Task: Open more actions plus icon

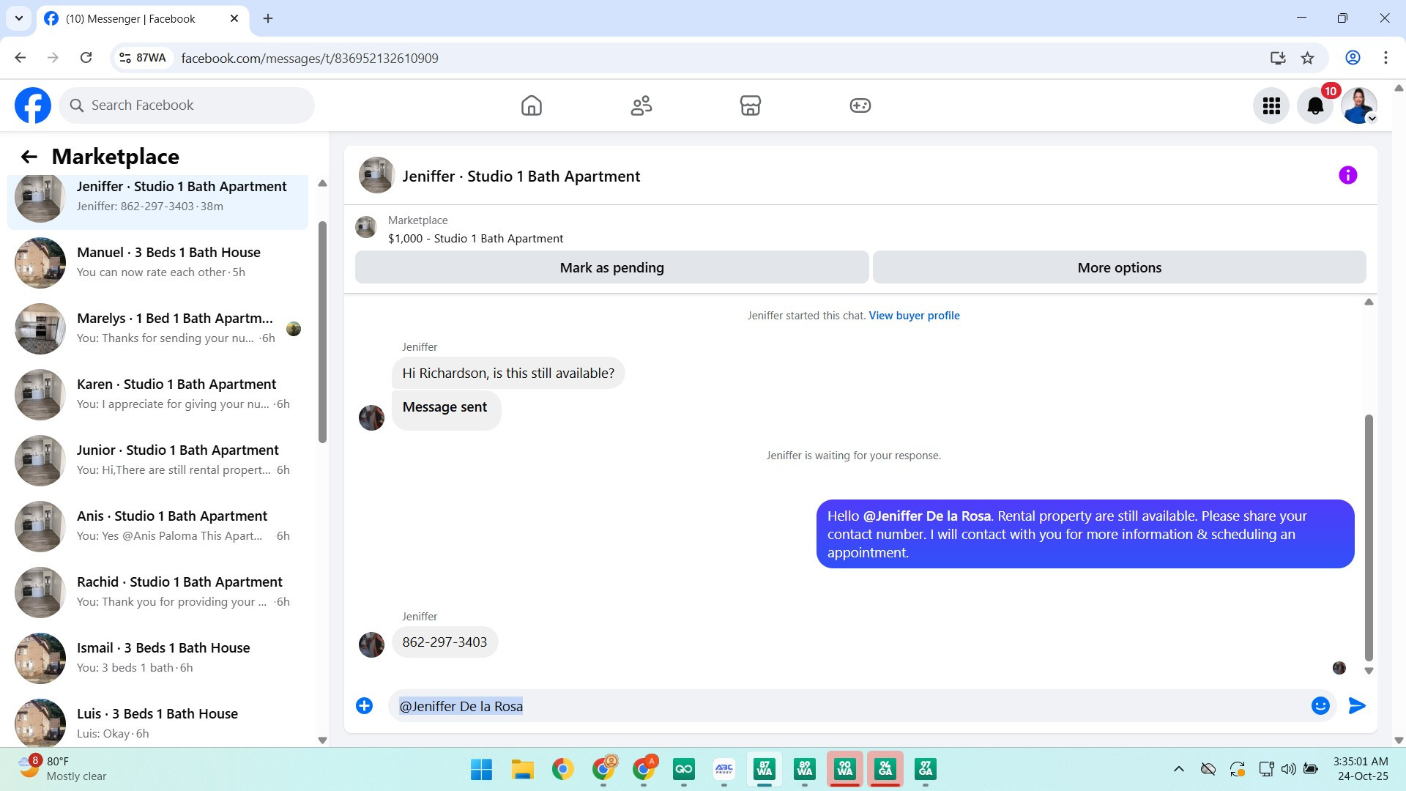Action: pos(364,706)
